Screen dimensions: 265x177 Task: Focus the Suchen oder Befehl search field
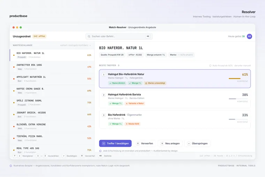pyautogui.click(x=119, y=36)
